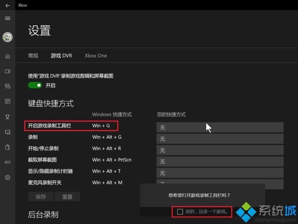Click the 设置 page title
The height and width of the screenshot is (224, 298).
click(40, 30)
